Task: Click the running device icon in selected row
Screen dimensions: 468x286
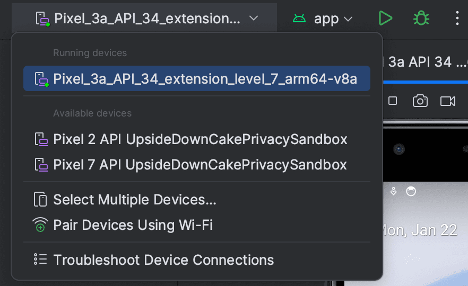Action: 41,79
